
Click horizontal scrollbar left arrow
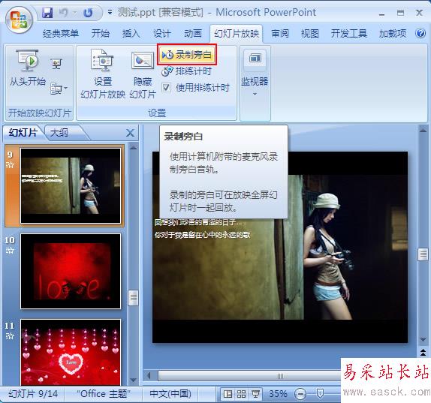point(149,375)
